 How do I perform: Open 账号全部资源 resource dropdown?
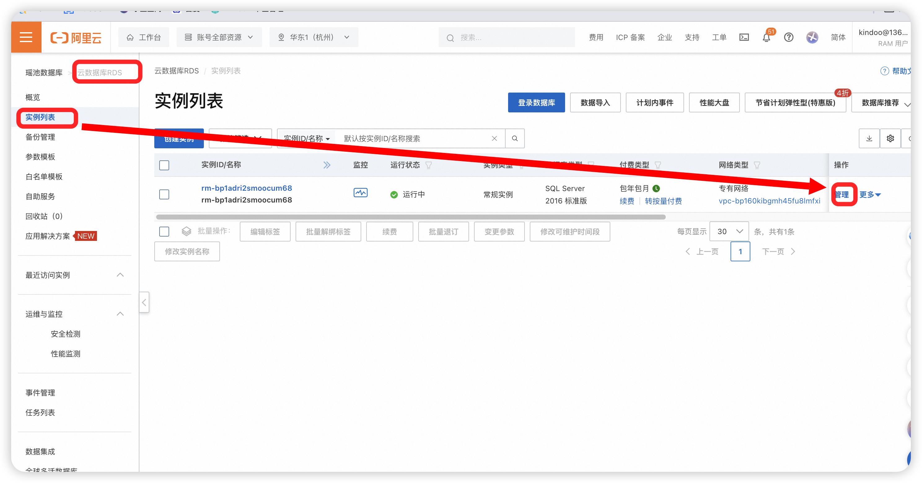pyautogui.click(x=219, y=37)
